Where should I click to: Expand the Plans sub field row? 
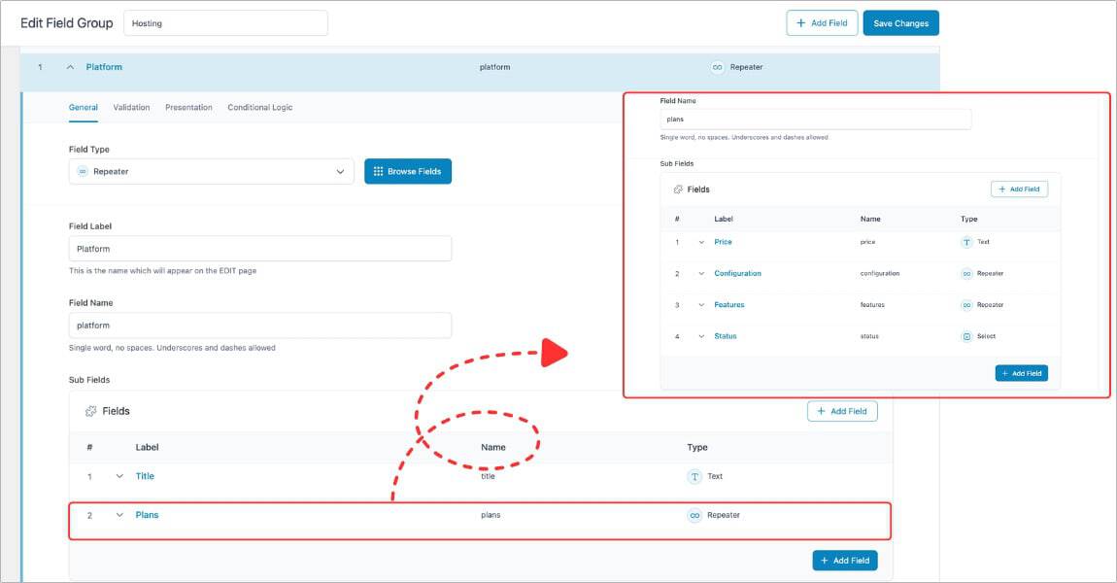coord(118,515)
